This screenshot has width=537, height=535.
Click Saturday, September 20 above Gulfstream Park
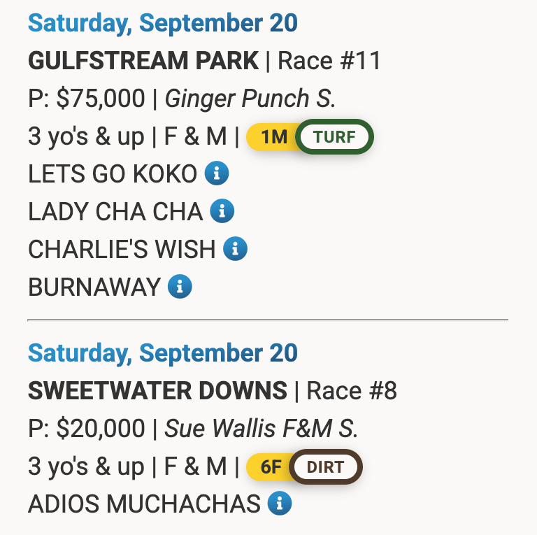[x=162, y=23]
